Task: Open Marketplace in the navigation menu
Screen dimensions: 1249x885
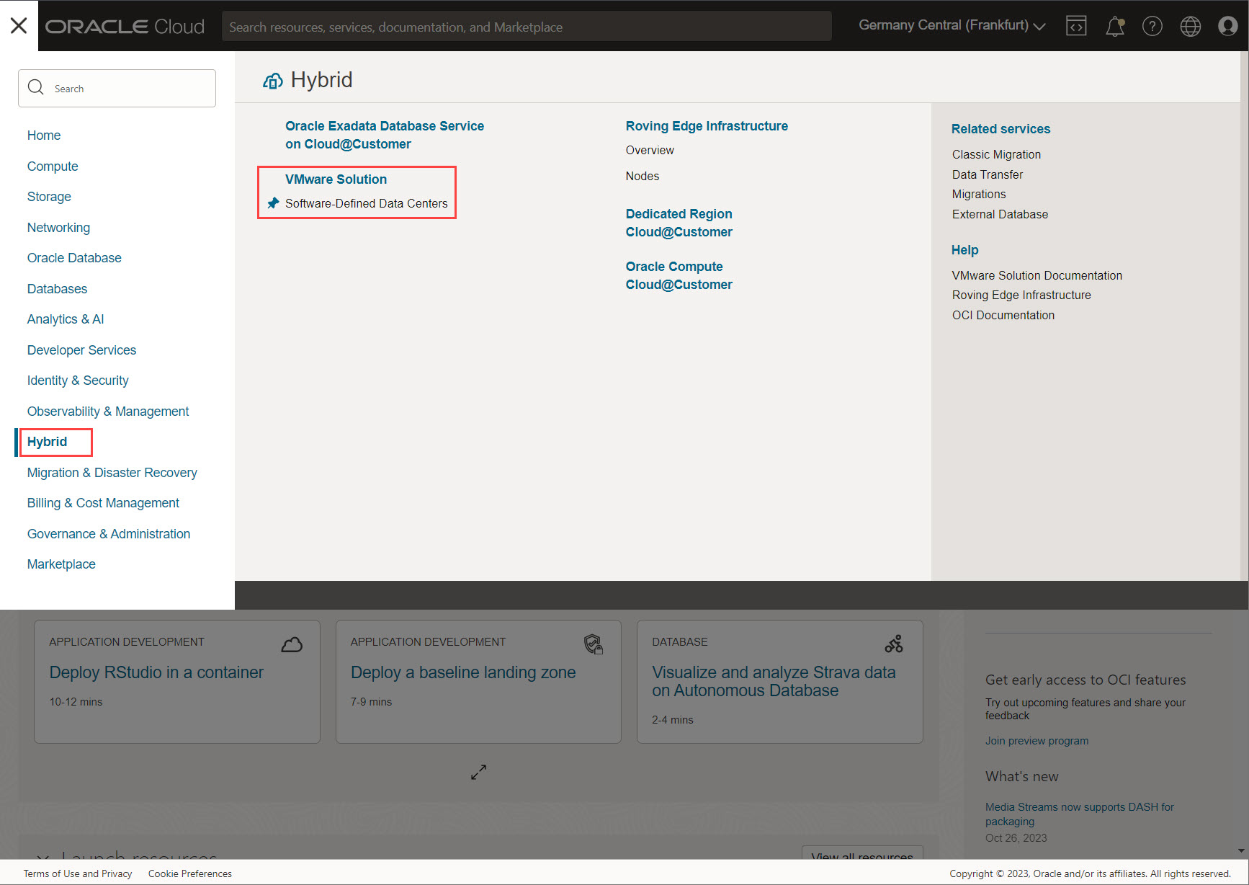Action: pyautogui.click(x=61, y=564)
